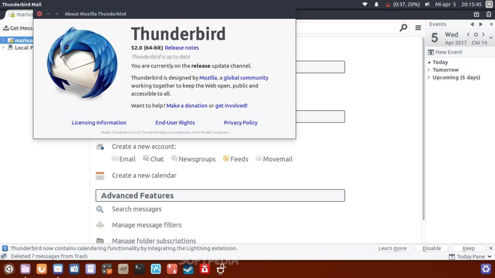Open the Today Pane dropdown arrow in the status bar
495x278 pixels.
[x=490, y=257]
